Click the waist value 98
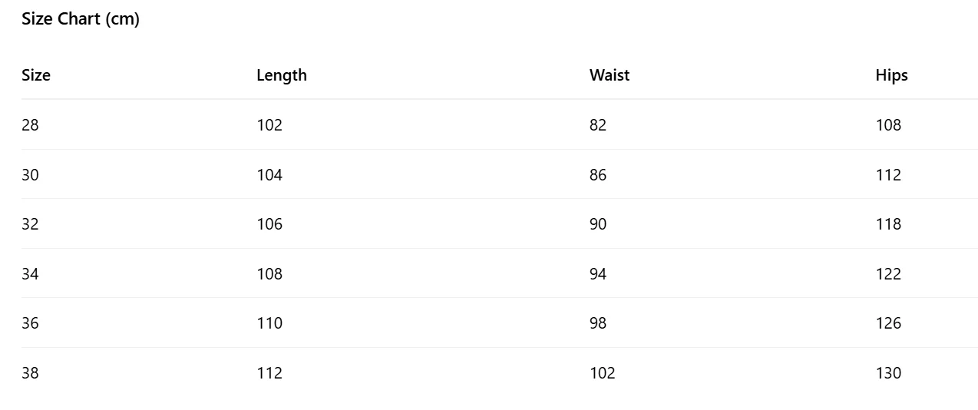The height and width of the screenshot is (410, 978). 598,323
